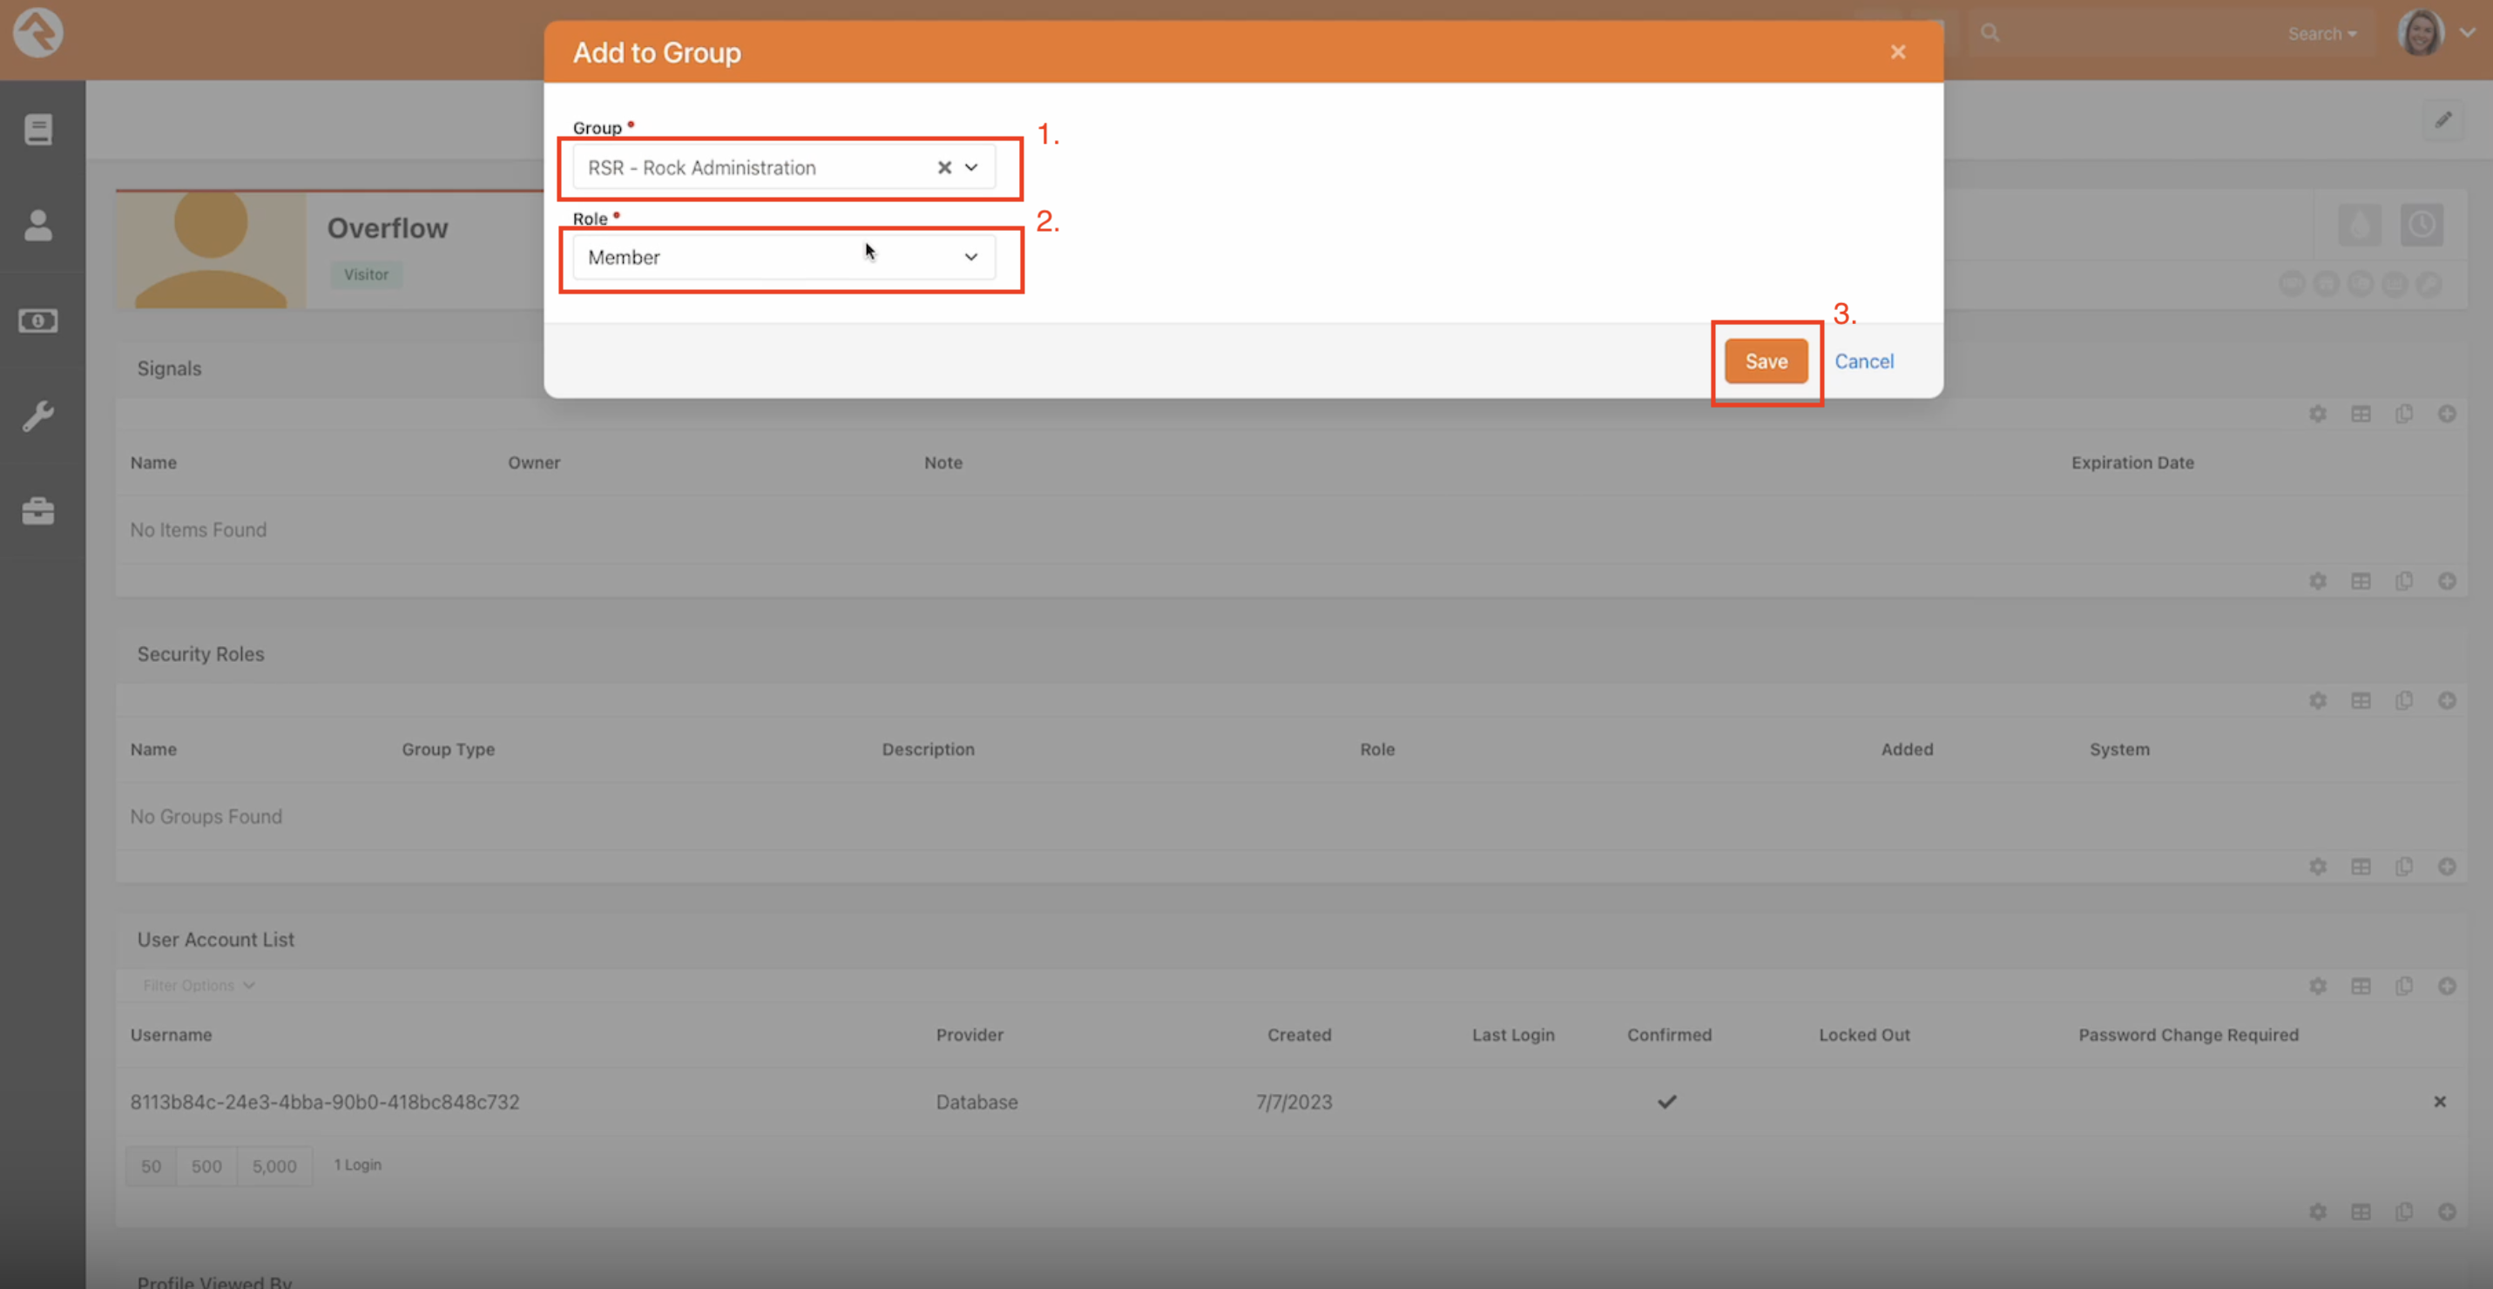Viewport: 2493px width, 1289px height.
Task: Open user menu chevron beside avatar
Action: coord(2468,32)
